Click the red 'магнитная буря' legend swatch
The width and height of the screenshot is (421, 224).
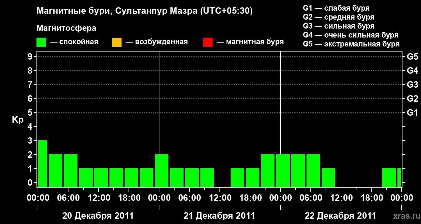pyautogui.click(x=208, y=42)
